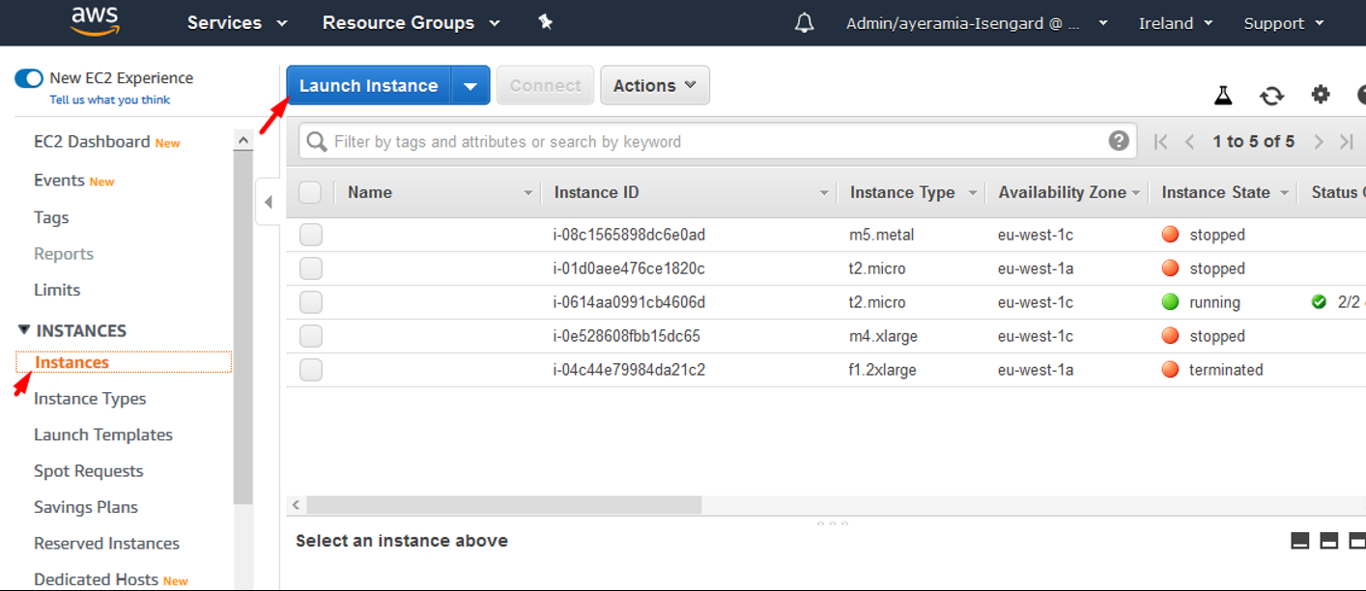Image resolution: width=1366 pixels, height=591 pixels.
Task: Open the Ireland region dropdown
Action: (x=1176, y=23)
